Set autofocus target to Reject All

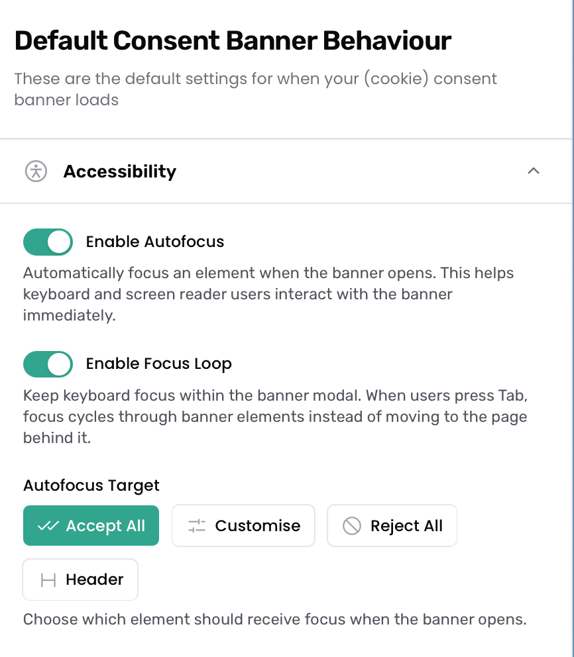[392, 525]
